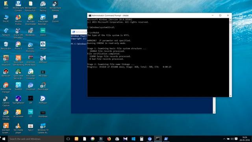Open the ZoomIt desktop icon
252x142 pixels.
click(x=55, y=19)
